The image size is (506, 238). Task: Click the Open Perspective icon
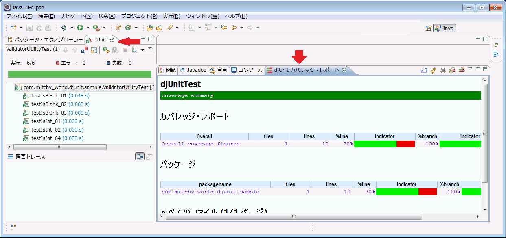click(x=428, y=28)
